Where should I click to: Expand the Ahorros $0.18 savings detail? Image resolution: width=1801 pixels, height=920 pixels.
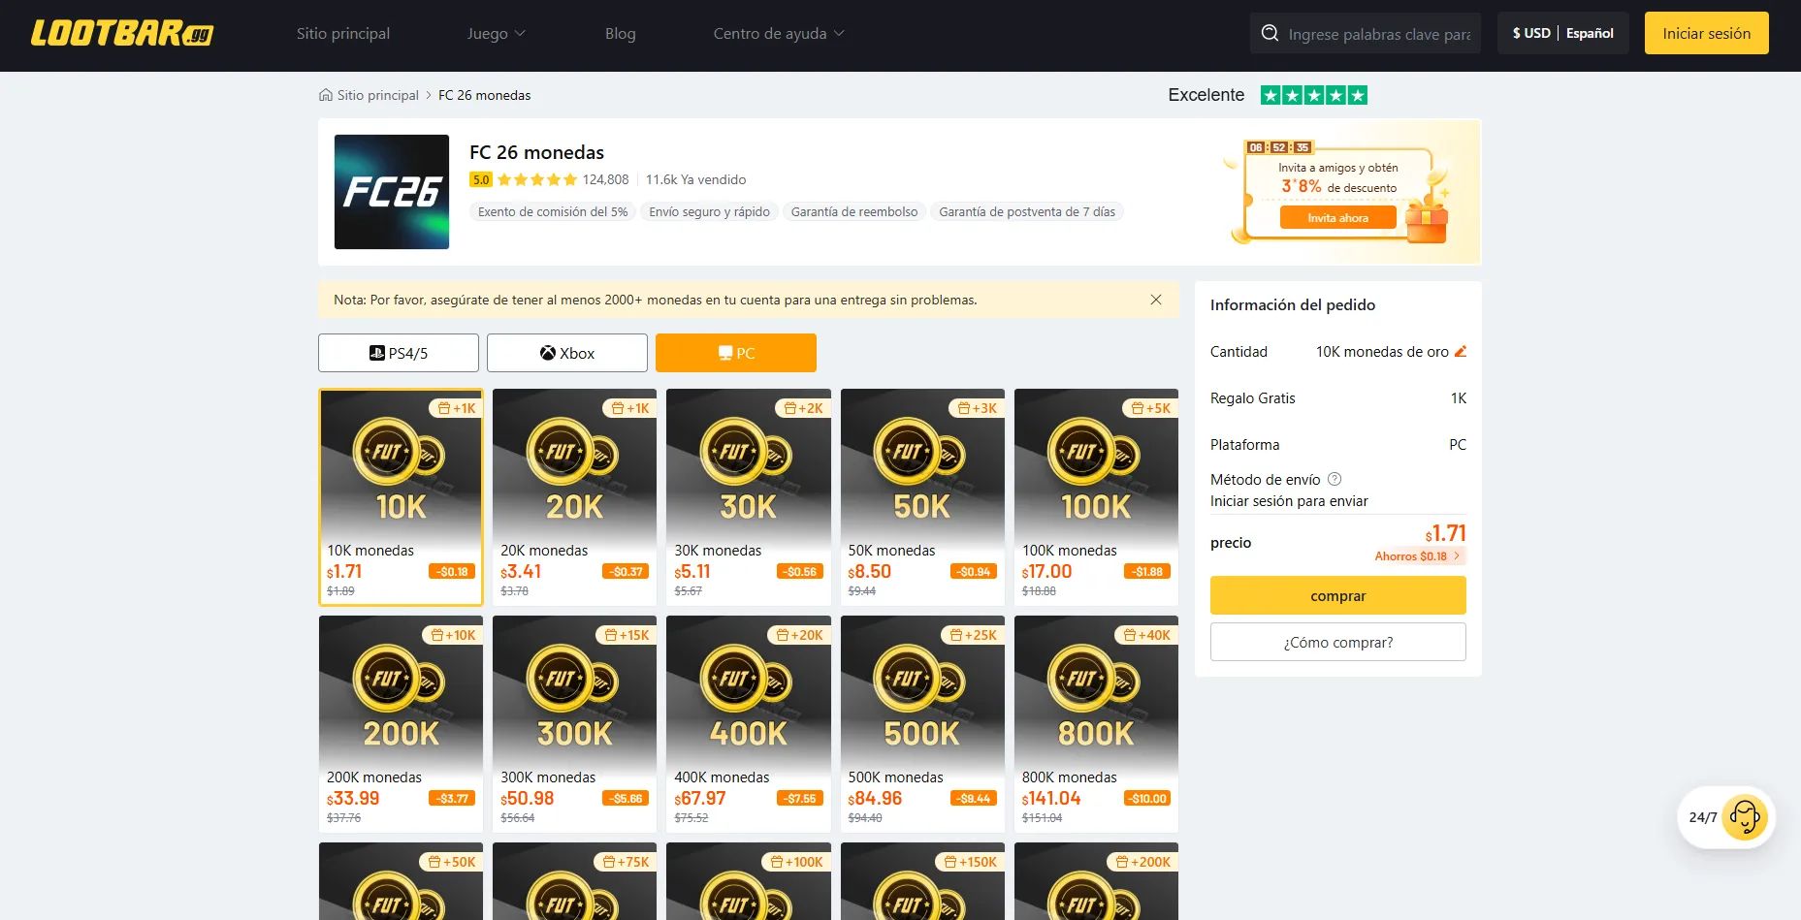click(x=1417, y=556)
